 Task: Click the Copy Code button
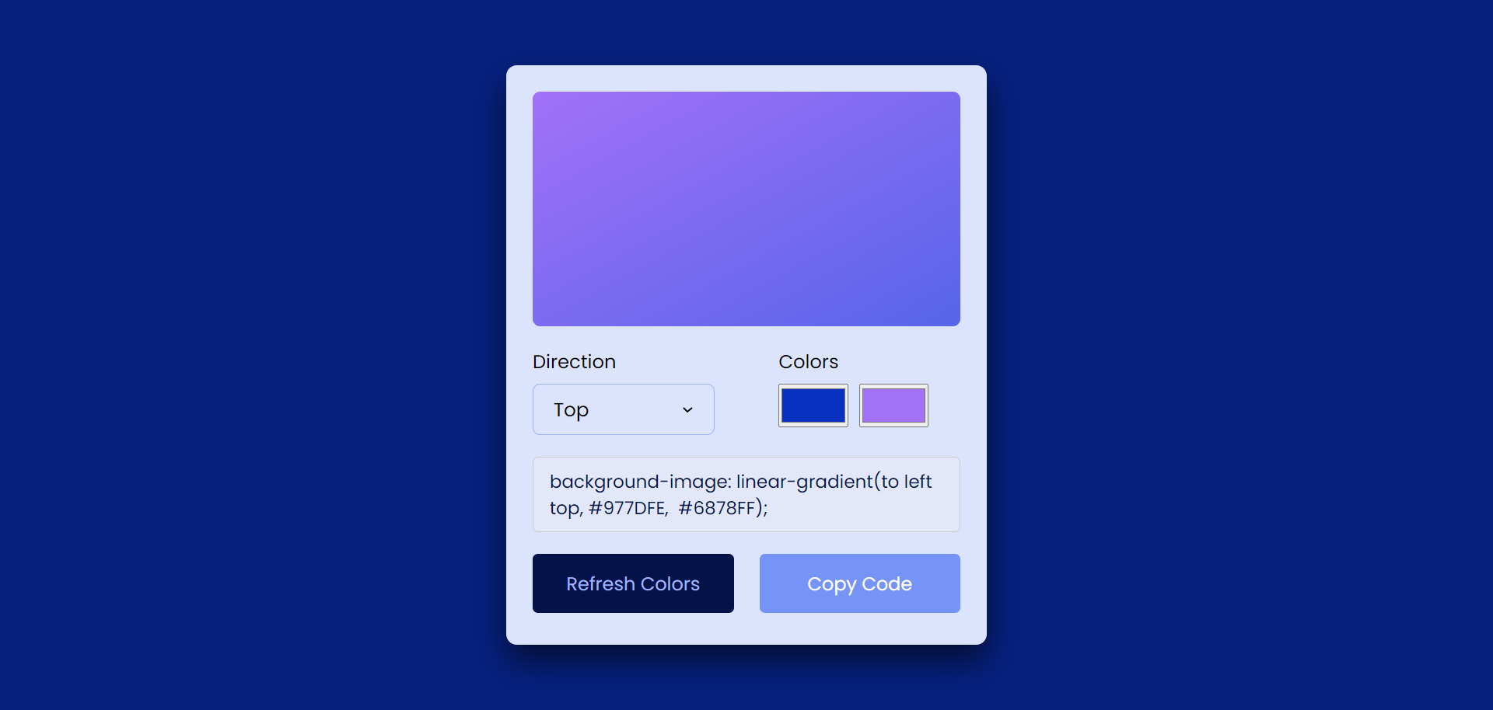(860, 583)
